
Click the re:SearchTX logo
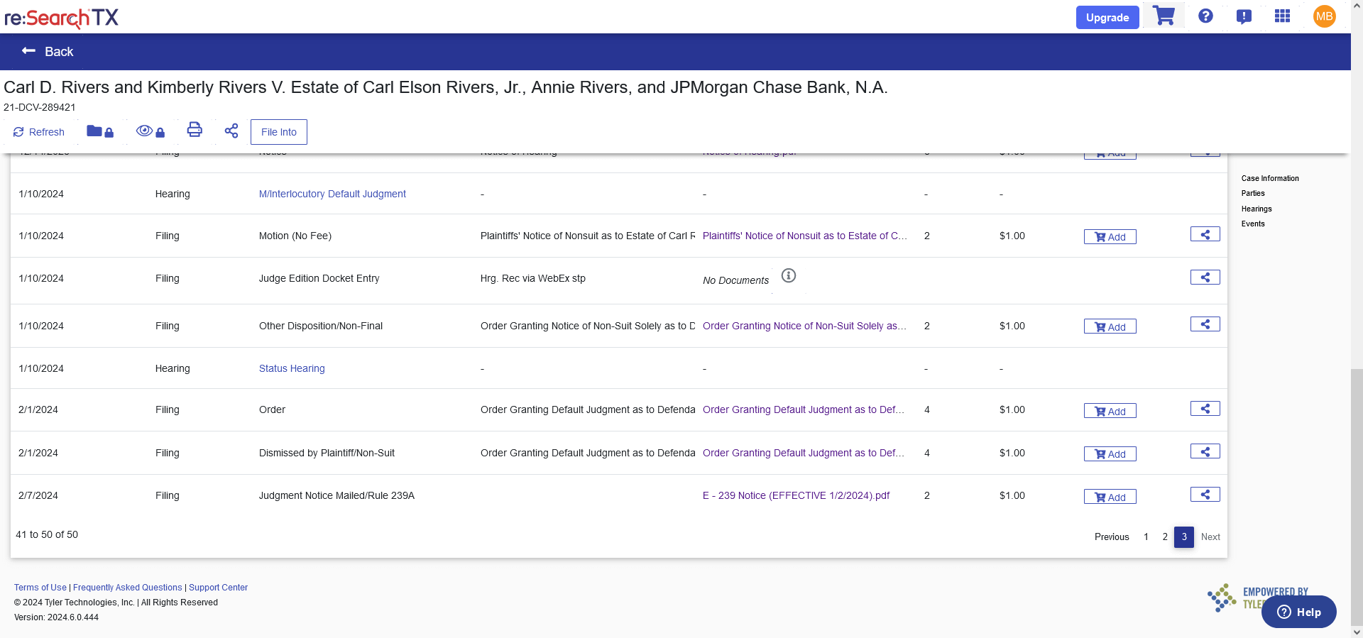tap(61, 17)
